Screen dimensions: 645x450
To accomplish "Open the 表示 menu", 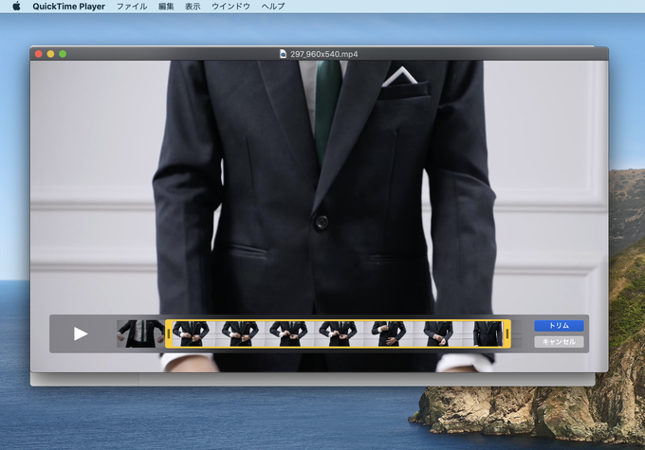I will click(x=193, y=7).
